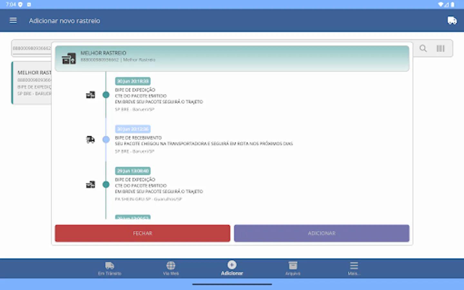The height and width of the screenshot is (290, 464).
Task: Tap the SP BRE - Barueri/SP location text
Action: click(135, 109)
